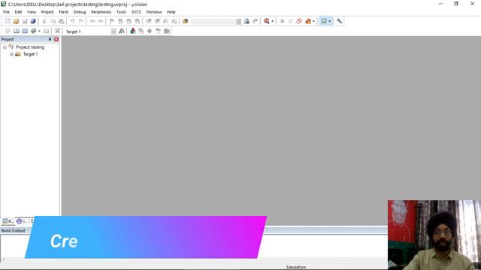Image resolution: width=481 pixels, height=270 pixels.
Task: Open the View menu
Action: tap(32, 12)
